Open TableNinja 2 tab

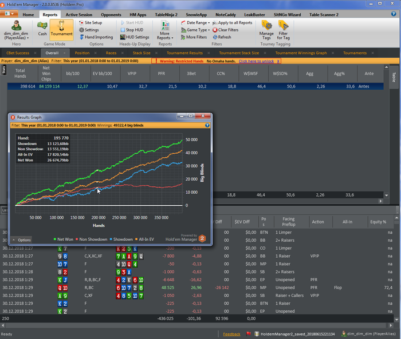[166, 14]
